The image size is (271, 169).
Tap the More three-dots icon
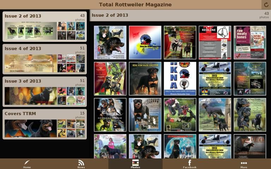point(244,163)
